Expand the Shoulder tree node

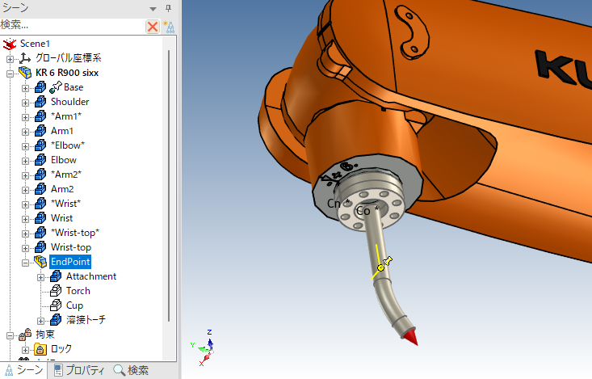click(25, 102)
